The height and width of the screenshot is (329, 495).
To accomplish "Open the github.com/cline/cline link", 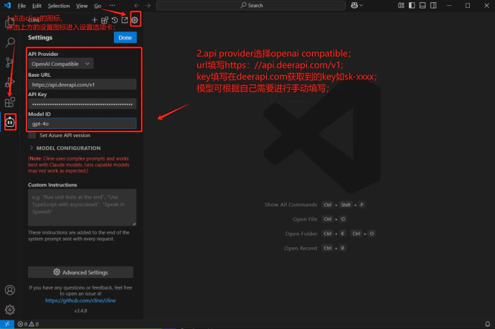I will pyautogui.click(x=80, y=300).
